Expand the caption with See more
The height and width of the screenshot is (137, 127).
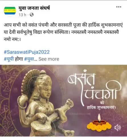[x=49, y=59]
